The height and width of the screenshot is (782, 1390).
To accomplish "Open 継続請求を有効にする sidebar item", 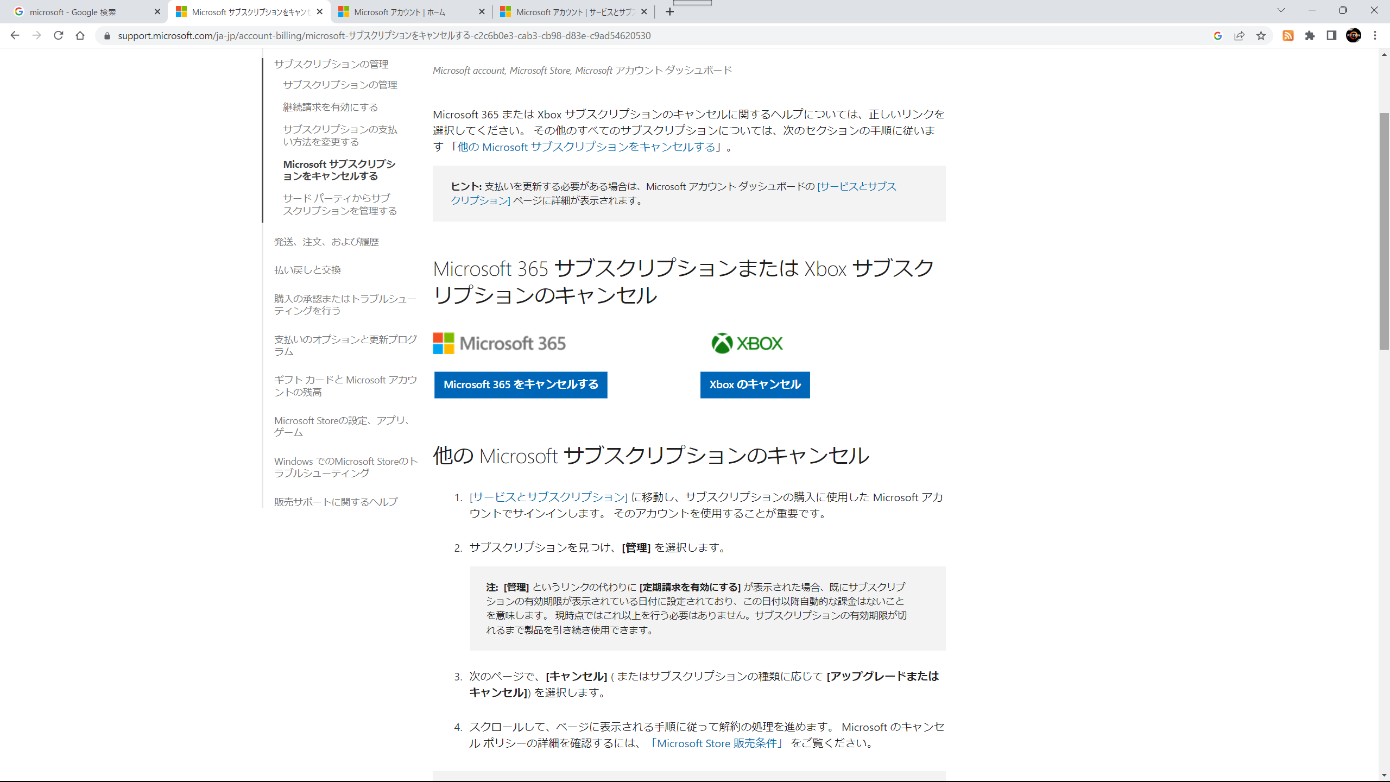I will 330,107.
